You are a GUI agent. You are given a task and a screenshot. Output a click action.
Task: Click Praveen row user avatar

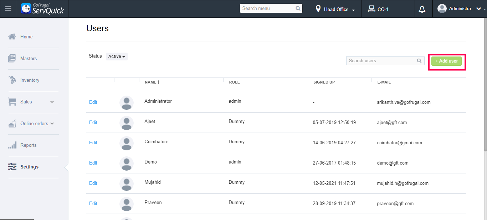[127, 204]
